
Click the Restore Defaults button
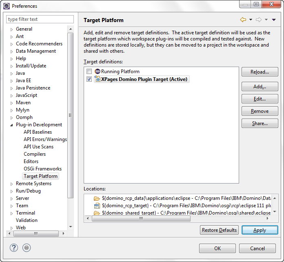point(219,230)
